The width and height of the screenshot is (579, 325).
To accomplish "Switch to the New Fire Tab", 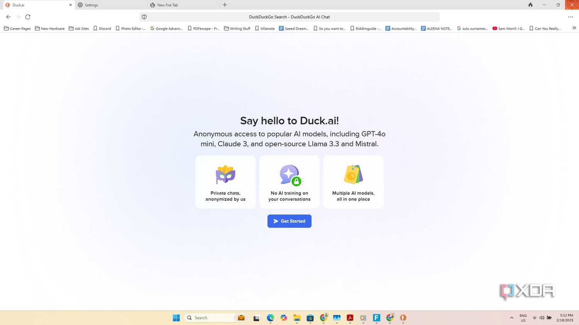I will coord(183,5).
